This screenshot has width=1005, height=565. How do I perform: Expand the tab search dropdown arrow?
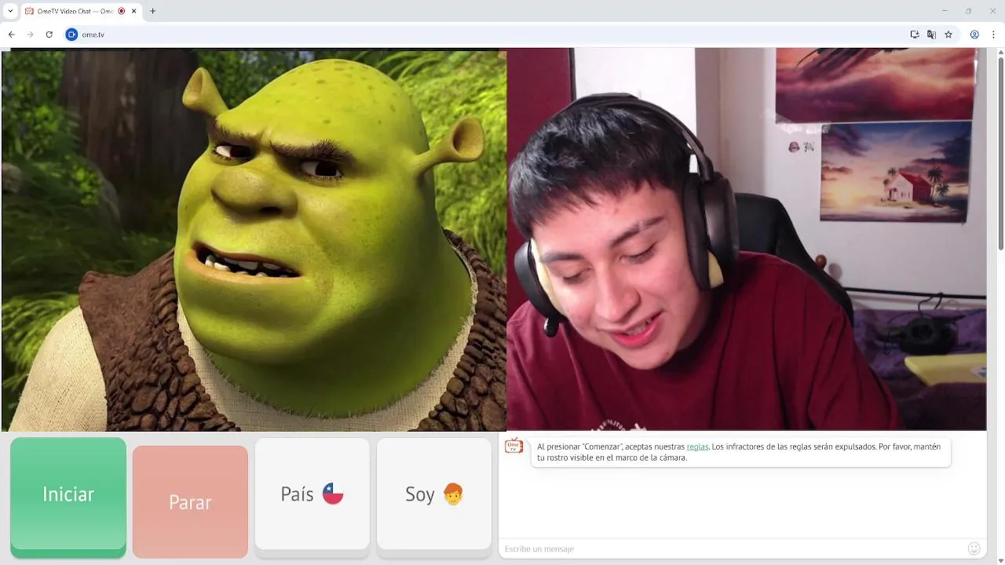click(10, 11)
